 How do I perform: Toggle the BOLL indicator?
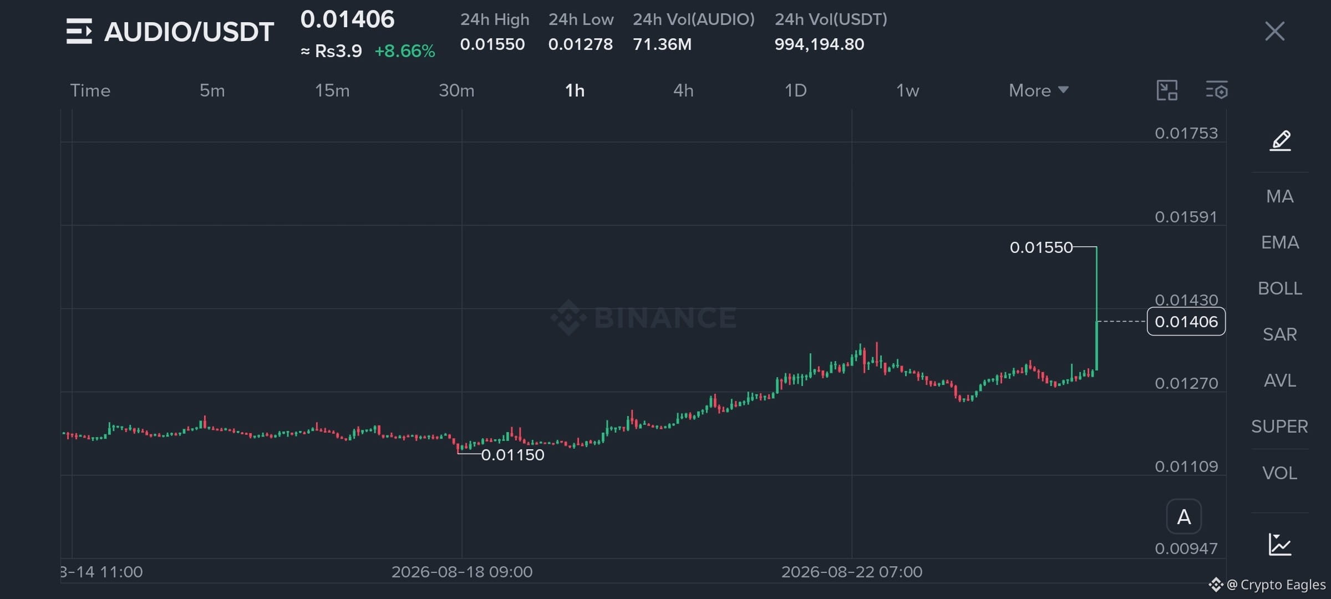[x=1280, y=288]
